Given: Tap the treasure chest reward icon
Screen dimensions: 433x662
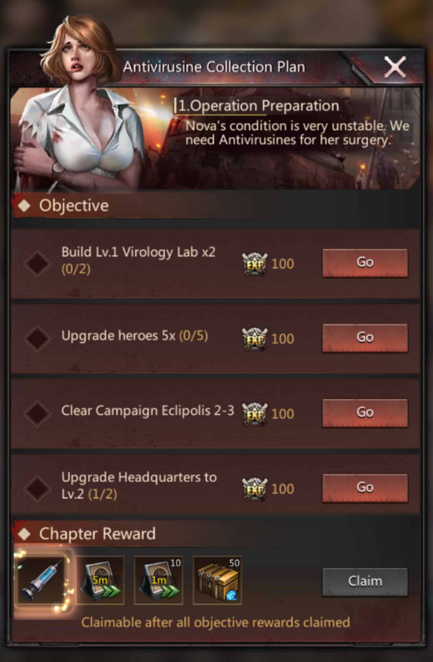Looking at the screenshot, I should click(x=217, y=580).
